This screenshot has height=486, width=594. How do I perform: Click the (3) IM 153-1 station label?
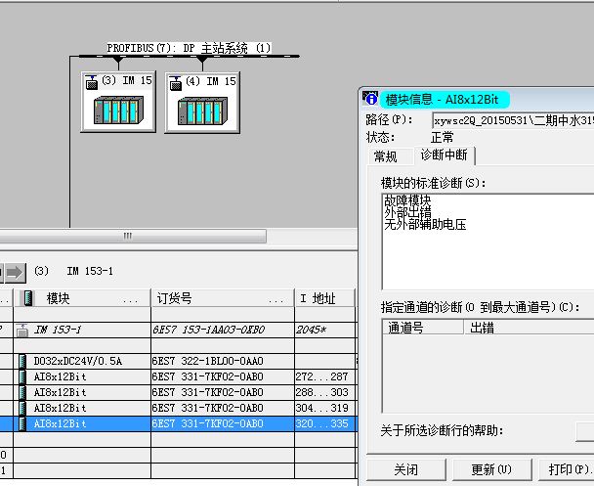[x=74, y=272]
